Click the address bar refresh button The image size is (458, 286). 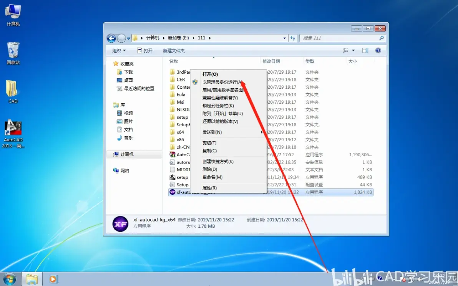[x=292, y=38]
